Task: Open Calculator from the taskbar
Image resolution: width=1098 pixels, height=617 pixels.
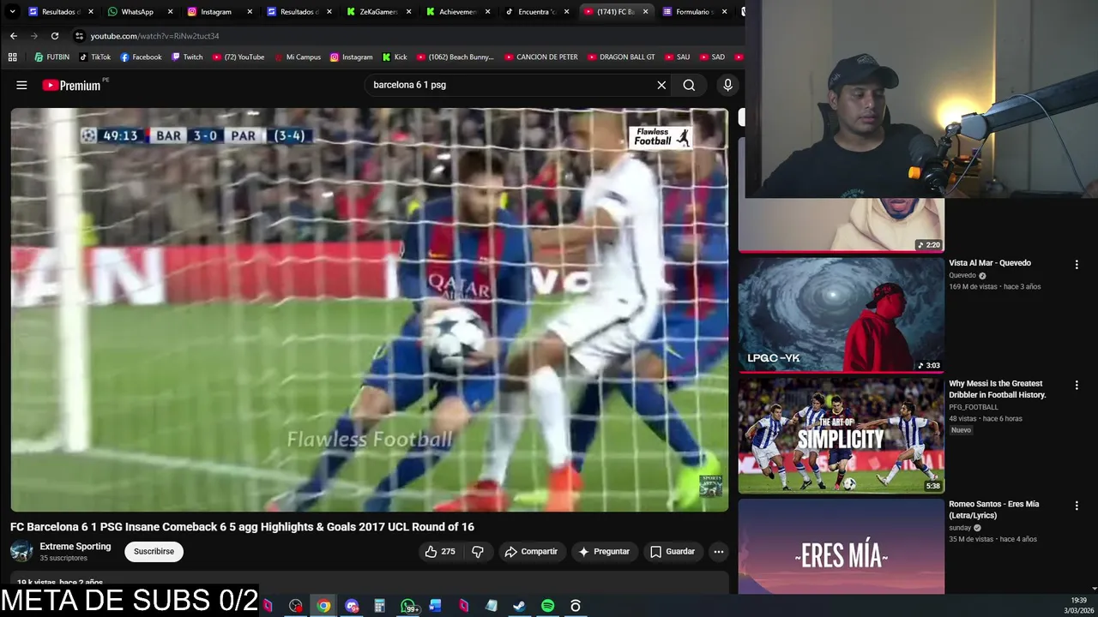Action: (x=379, y=606)
